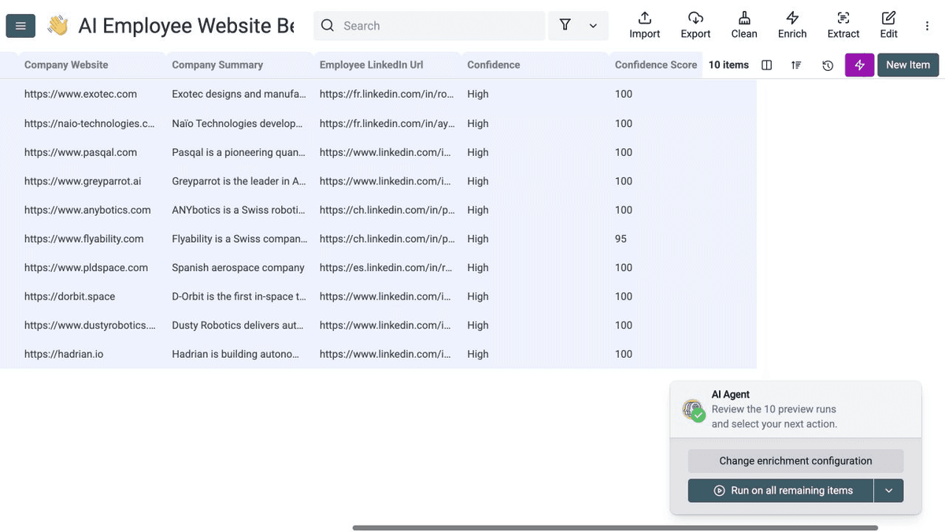This screenshot has width=945, height=532.
Task: Click the page title AI Employee Website
Action: pos(186,26)
